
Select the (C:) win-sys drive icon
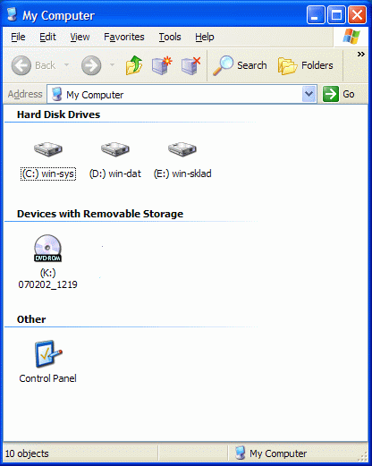(48, 148)
